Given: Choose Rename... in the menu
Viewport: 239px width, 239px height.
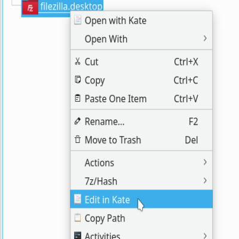Looking at the screenshot, I should (x=142, y=121).
